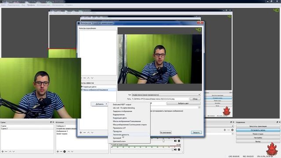This screenshot has height=158, width=281.
Task: Mute the Устройство захвата видео mixer track
Action: 175,149
